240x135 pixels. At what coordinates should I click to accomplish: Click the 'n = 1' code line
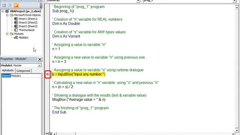56,49
